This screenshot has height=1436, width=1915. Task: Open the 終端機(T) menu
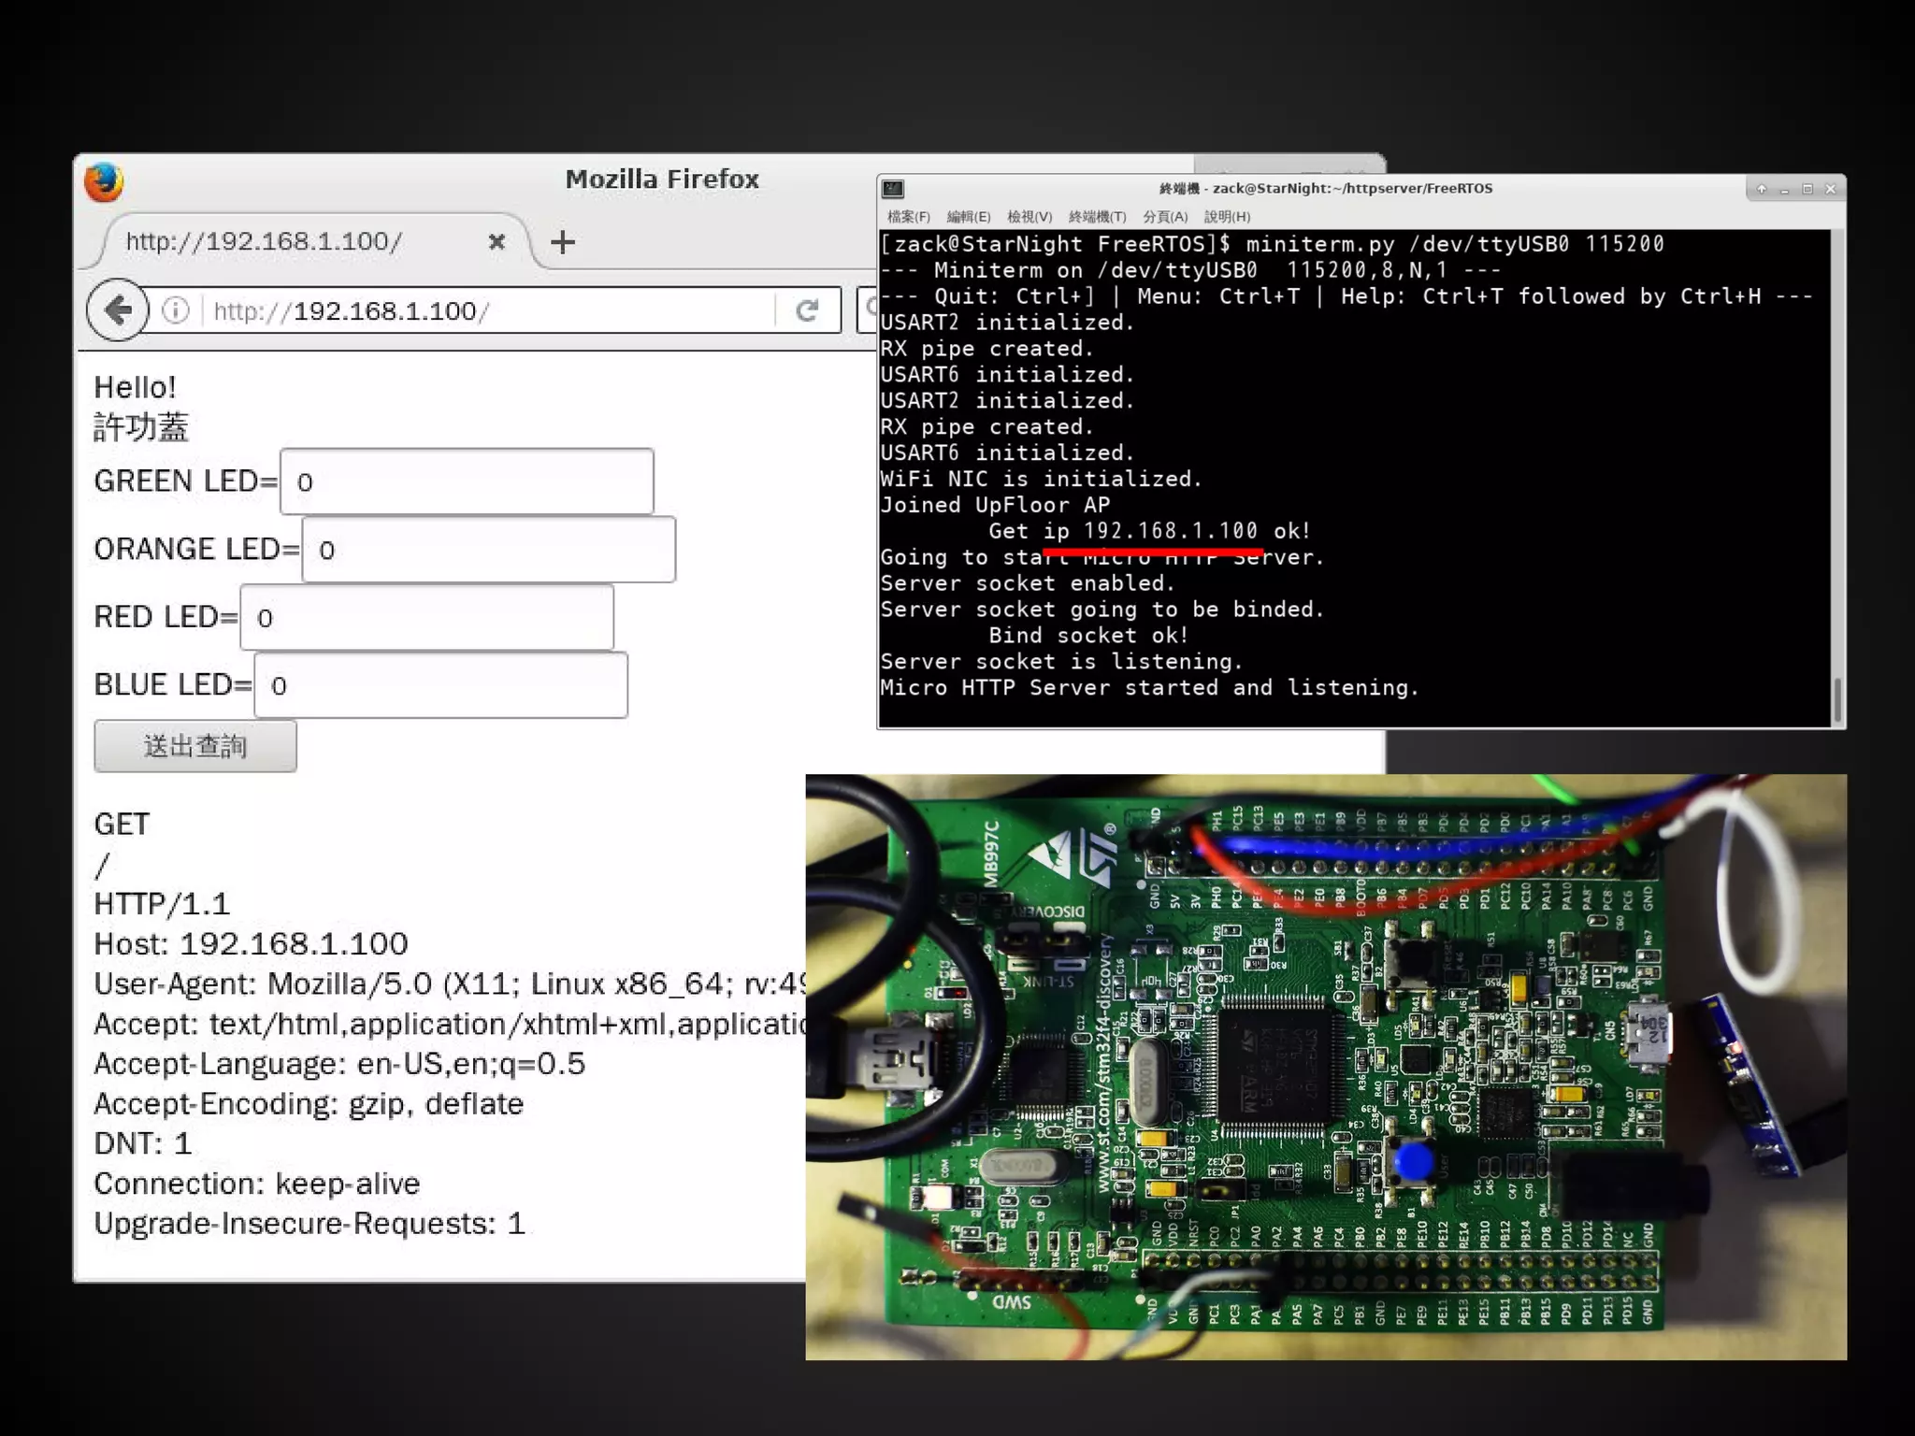1097,217
